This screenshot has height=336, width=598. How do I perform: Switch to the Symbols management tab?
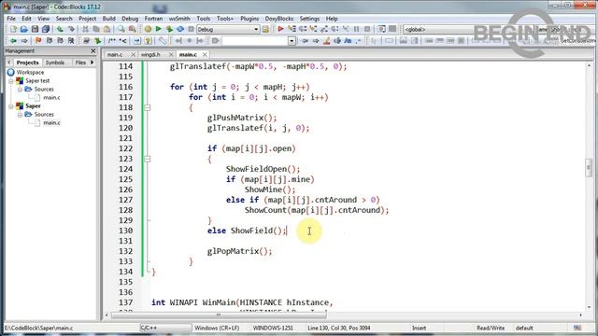click(x=55, y=63)
